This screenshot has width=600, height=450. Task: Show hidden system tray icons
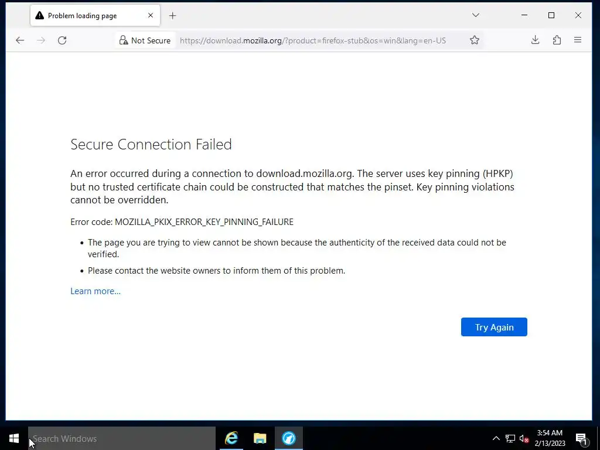[x=496, y=438]
